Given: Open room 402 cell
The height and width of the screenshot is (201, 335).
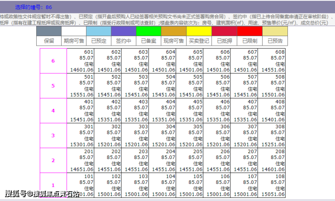Looking at the screenshot, I should pyautogui.click(x=108, y=111).
